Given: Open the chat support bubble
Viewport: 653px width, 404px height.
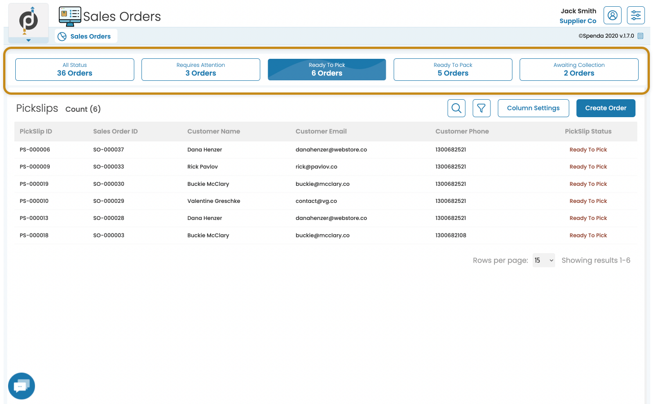Looking at the screenshot, I should click(22, 386).
